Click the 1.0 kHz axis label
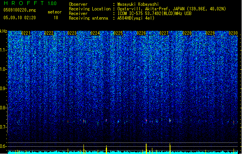 [x=3, y=69]
